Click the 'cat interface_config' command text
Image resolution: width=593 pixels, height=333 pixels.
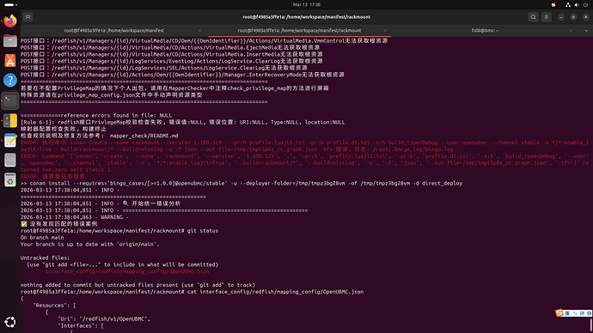click(275, 292)
